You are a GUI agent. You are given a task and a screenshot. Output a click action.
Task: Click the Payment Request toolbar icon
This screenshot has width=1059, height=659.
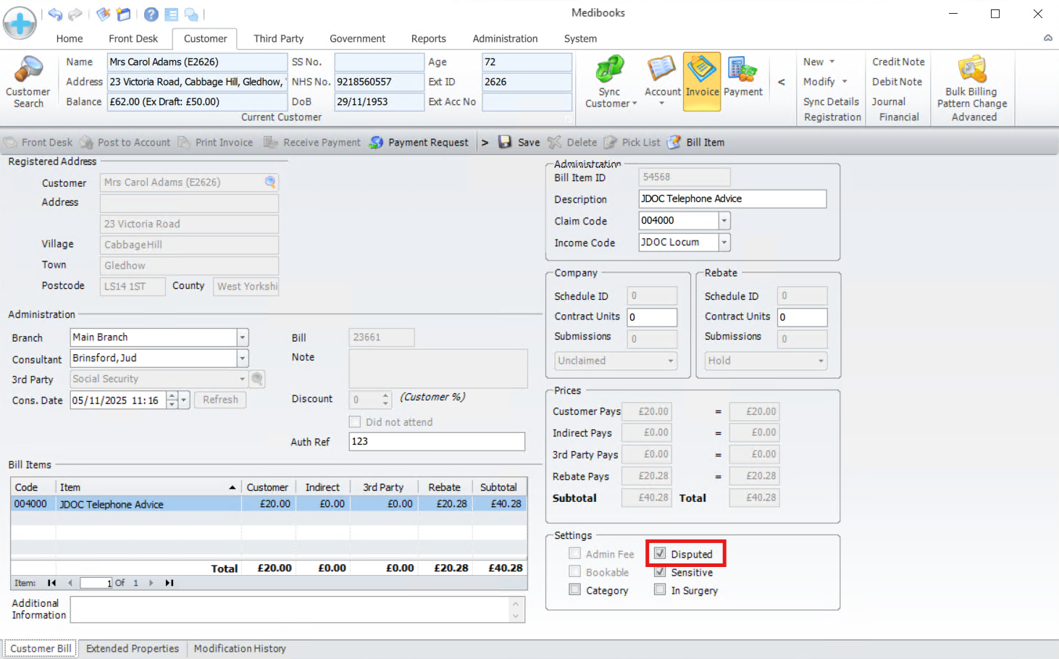click(376, 142)
